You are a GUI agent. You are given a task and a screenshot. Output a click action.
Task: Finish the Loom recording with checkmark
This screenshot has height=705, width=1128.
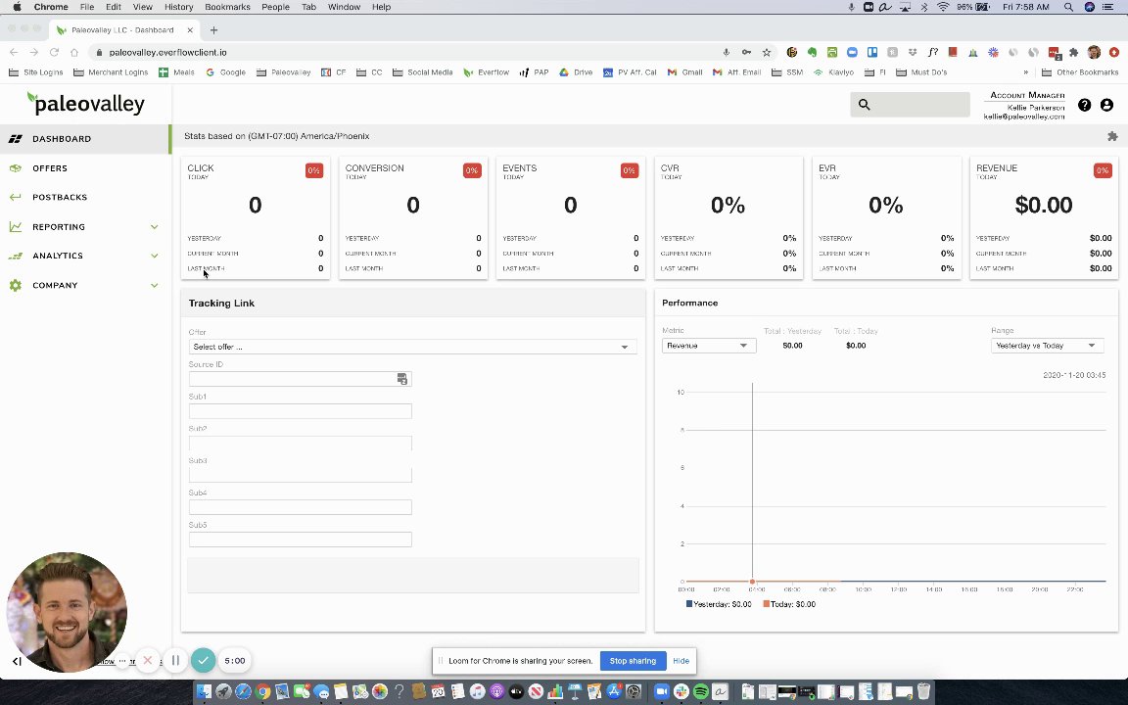(x=204, y=660)
